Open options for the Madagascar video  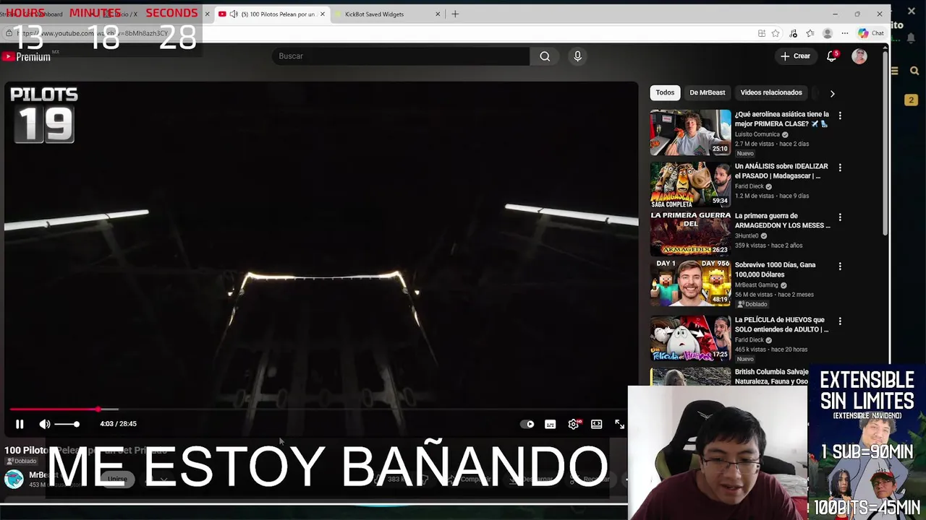pos(840,168)
